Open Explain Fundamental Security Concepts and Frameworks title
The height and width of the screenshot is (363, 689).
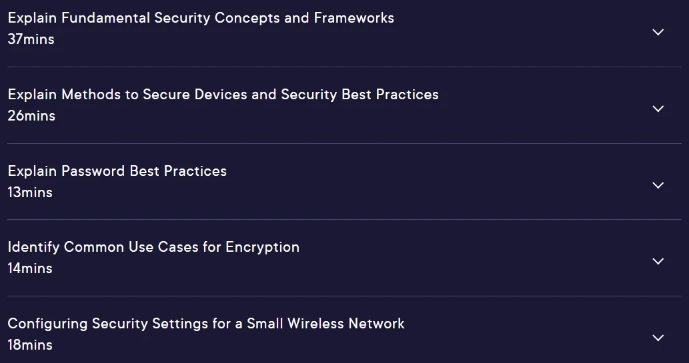201,18
